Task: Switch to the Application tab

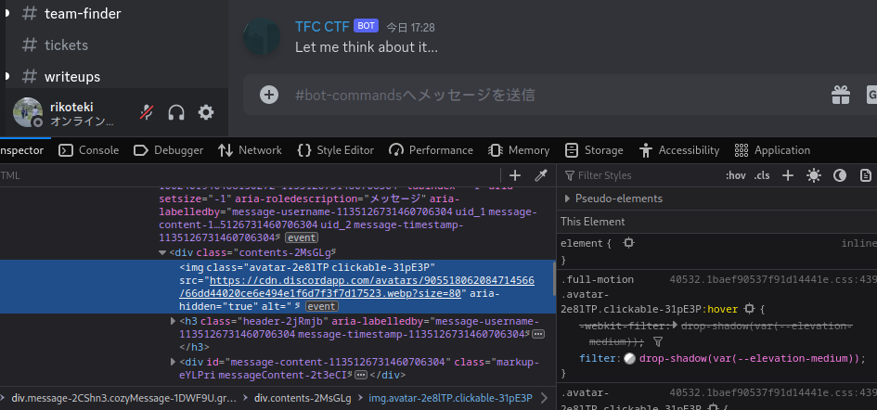Action: 772,150
